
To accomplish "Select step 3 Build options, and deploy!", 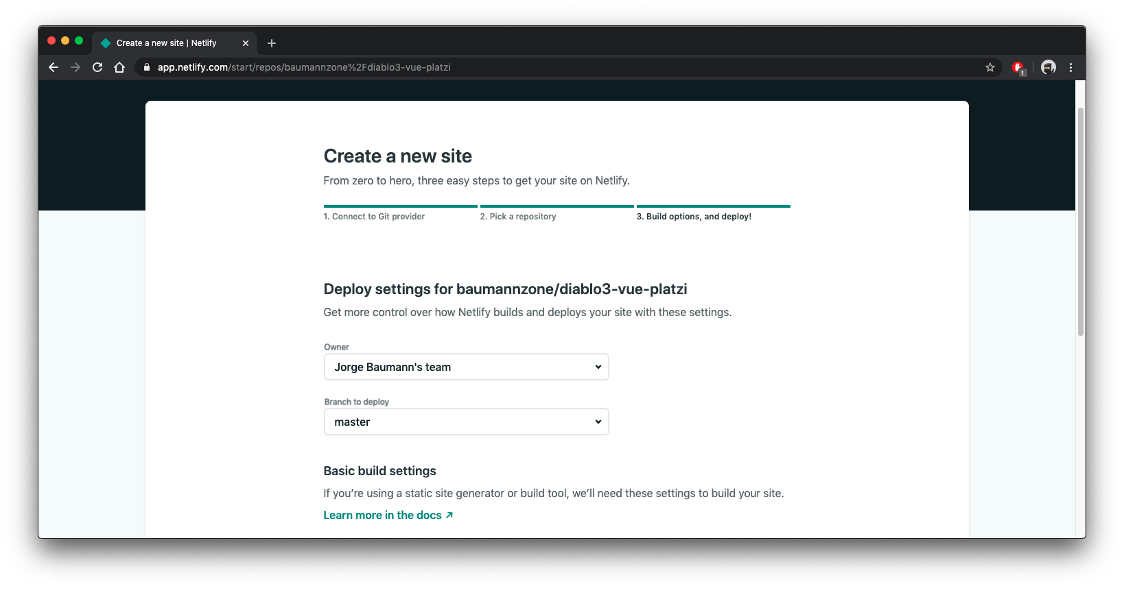I will click(694, 217).
